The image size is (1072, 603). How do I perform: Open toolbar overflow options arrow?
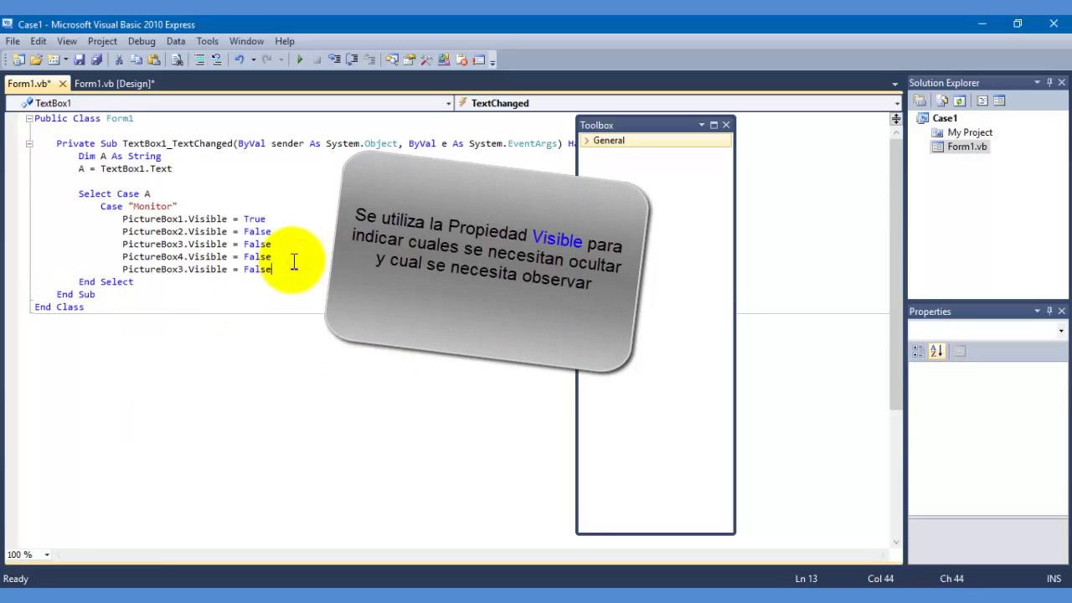pos(492,61)
